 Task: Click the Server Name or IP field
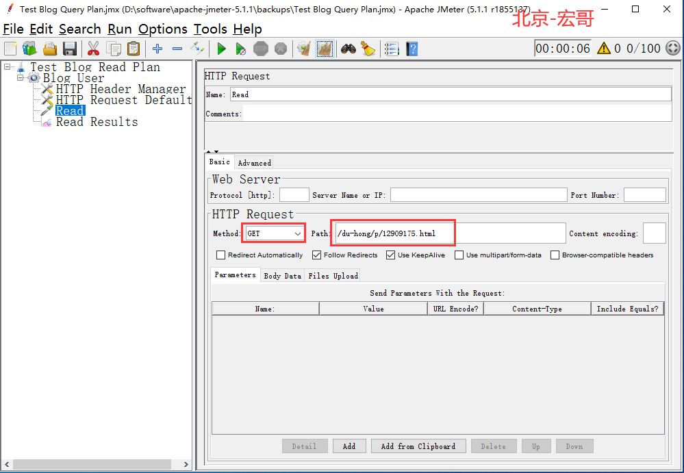[x=479, y=195]
